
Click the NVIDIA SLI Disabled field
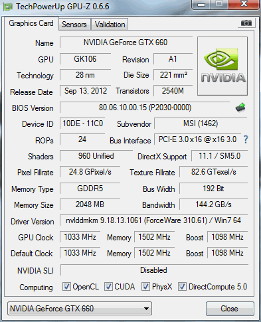(x=154, y=270)
